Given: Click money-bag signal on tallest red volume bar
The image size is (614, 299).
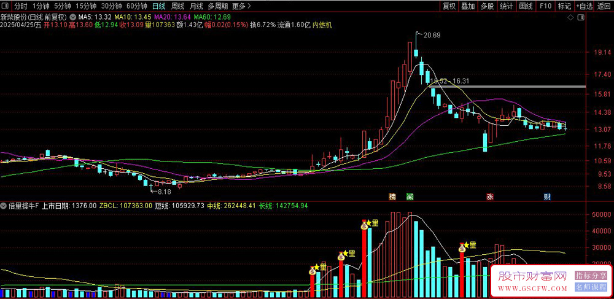Looking at the screenshot, I should click(364, 225).
